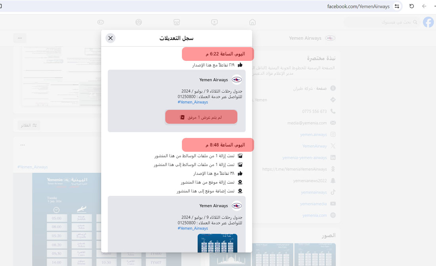Click the page info icon
This screenshot has height=266, width=436.
click(333, 88)
